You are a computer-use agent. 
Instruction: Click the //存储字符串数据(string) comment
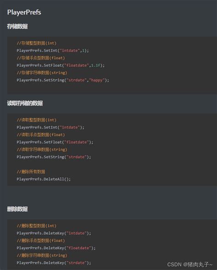click(42, 73)
